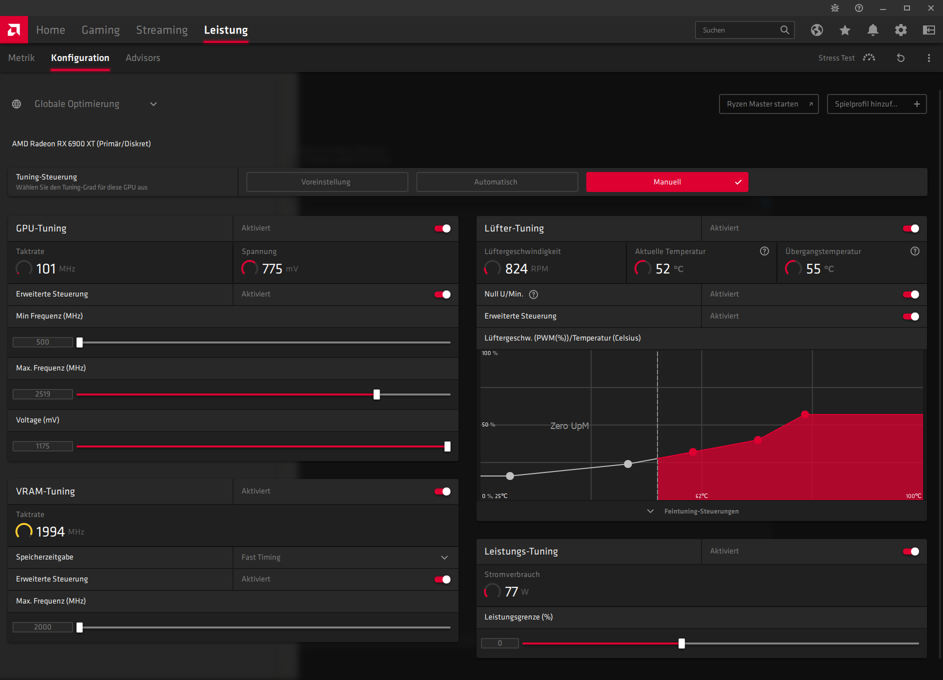Click Leistungsgrenze (%) slider handle
This screenshot has height=680, width=943.
click(681, 643)
